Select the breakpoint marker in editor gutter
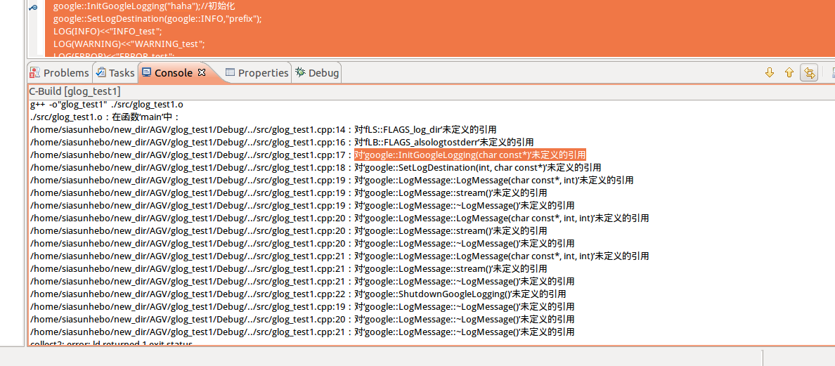Screen dimensions: 835x366 coord(33,8)
